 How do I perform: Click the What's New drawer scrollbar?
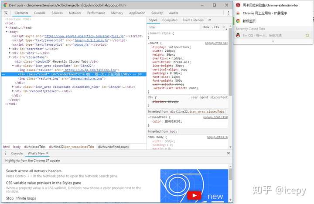(x=230, y=174)
